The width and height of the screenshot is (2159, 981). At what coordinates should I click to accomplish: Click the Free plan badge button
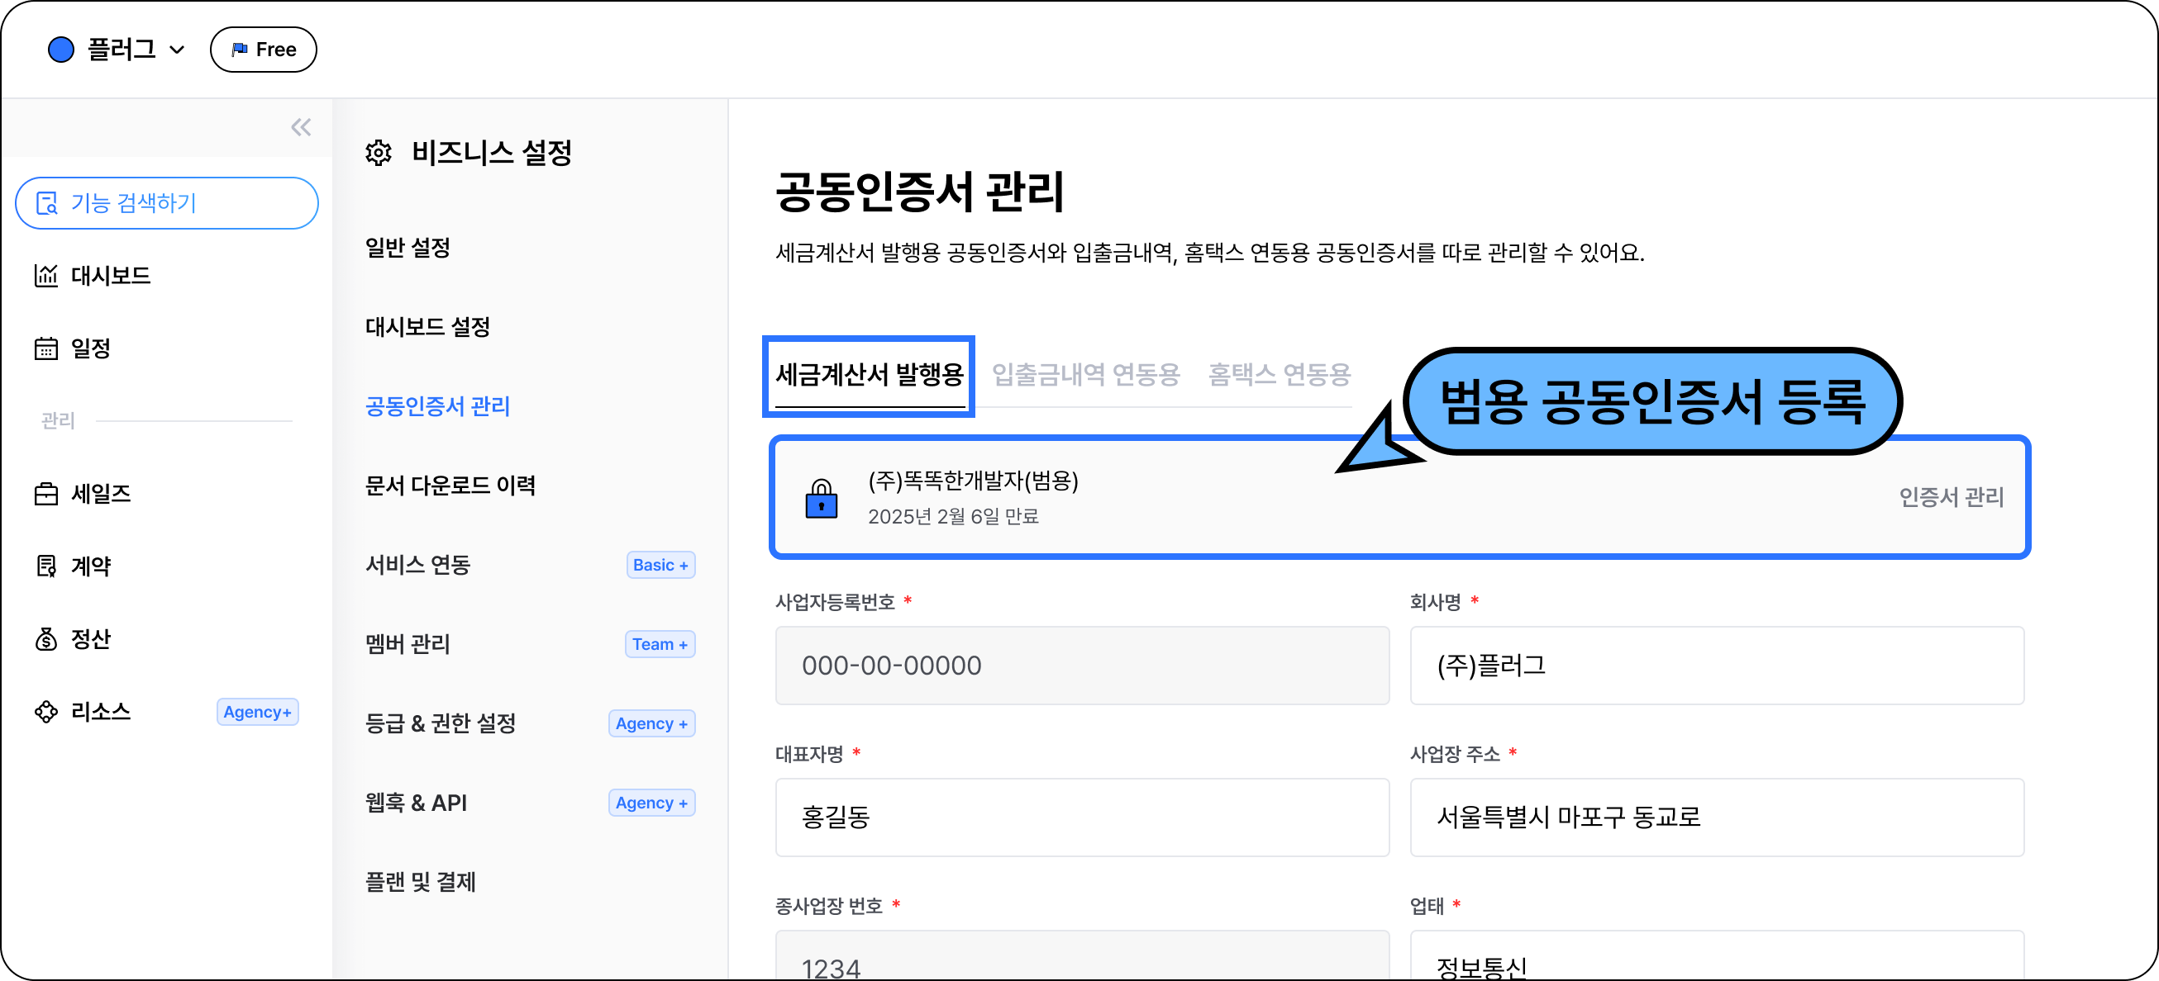click(263, 50)
